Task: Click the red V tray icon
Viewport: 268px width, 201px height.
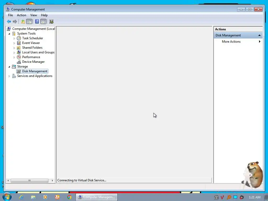Action: [x=222, y=197]
